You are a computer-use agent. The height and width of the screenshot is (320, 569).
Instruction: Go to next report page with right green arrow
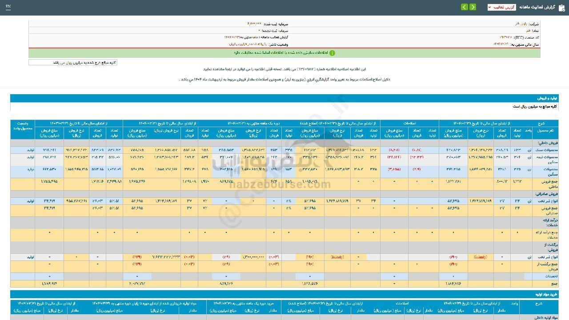pos(473,7)
